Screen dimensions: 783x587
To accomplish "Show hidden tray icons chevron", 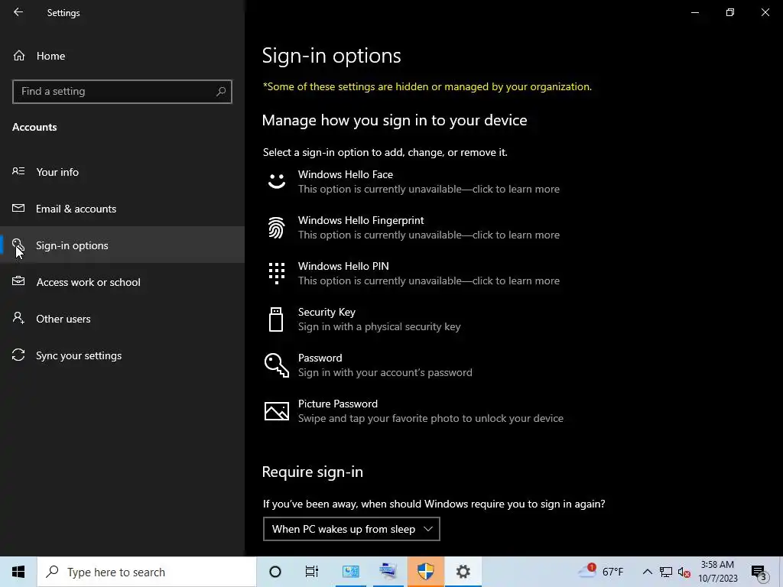I will click(647, 572).
